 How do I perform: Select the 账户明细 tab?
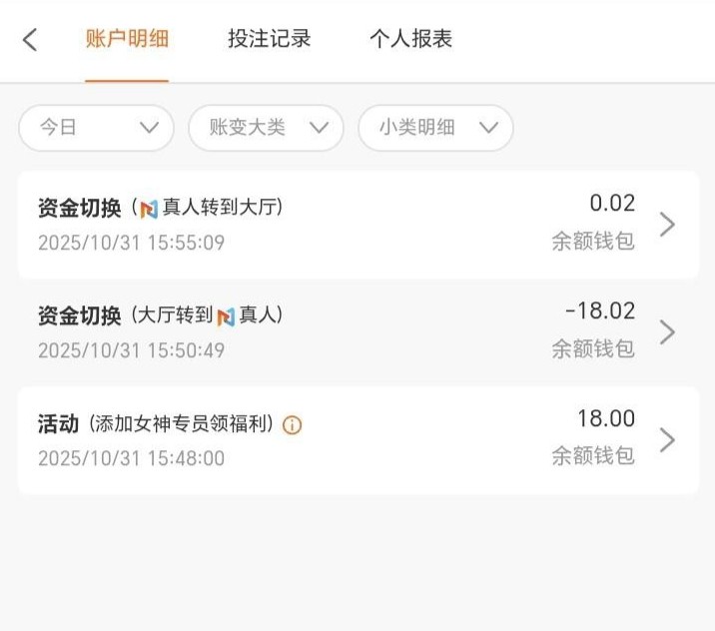pos(127,39)
